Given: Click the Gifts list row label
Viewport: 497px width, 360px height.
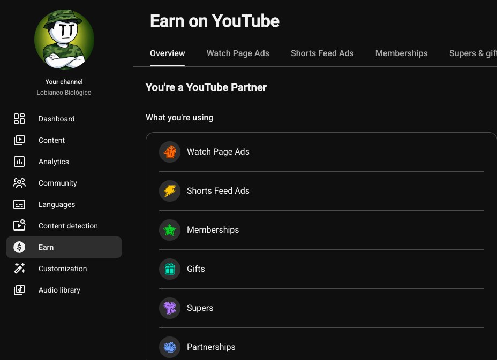Looking at the screenshot, I should coord(196,269).
